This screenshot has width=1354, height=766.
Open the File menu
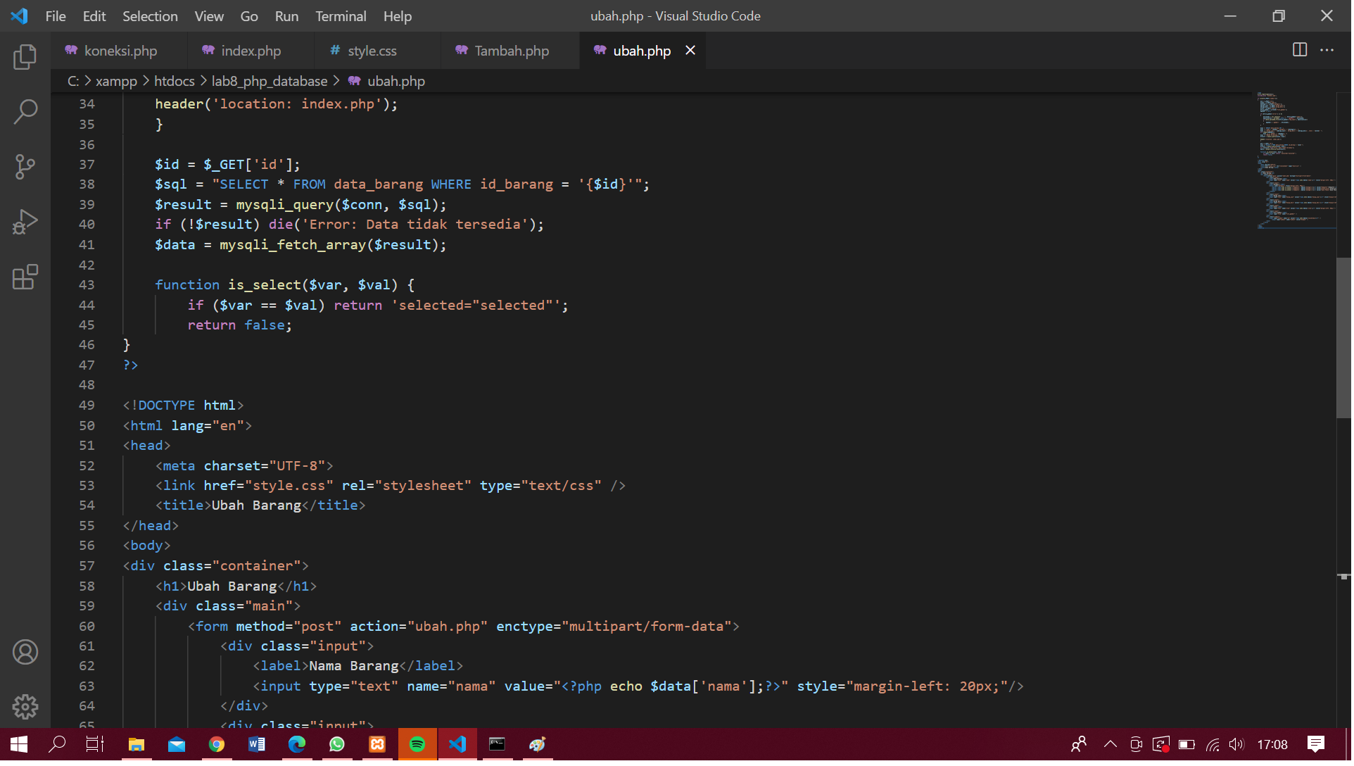pos(56,16)
